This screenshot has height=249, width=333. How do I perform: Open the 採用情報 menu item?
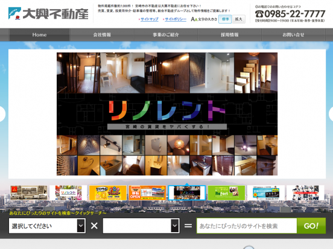[x=230, y=35]
